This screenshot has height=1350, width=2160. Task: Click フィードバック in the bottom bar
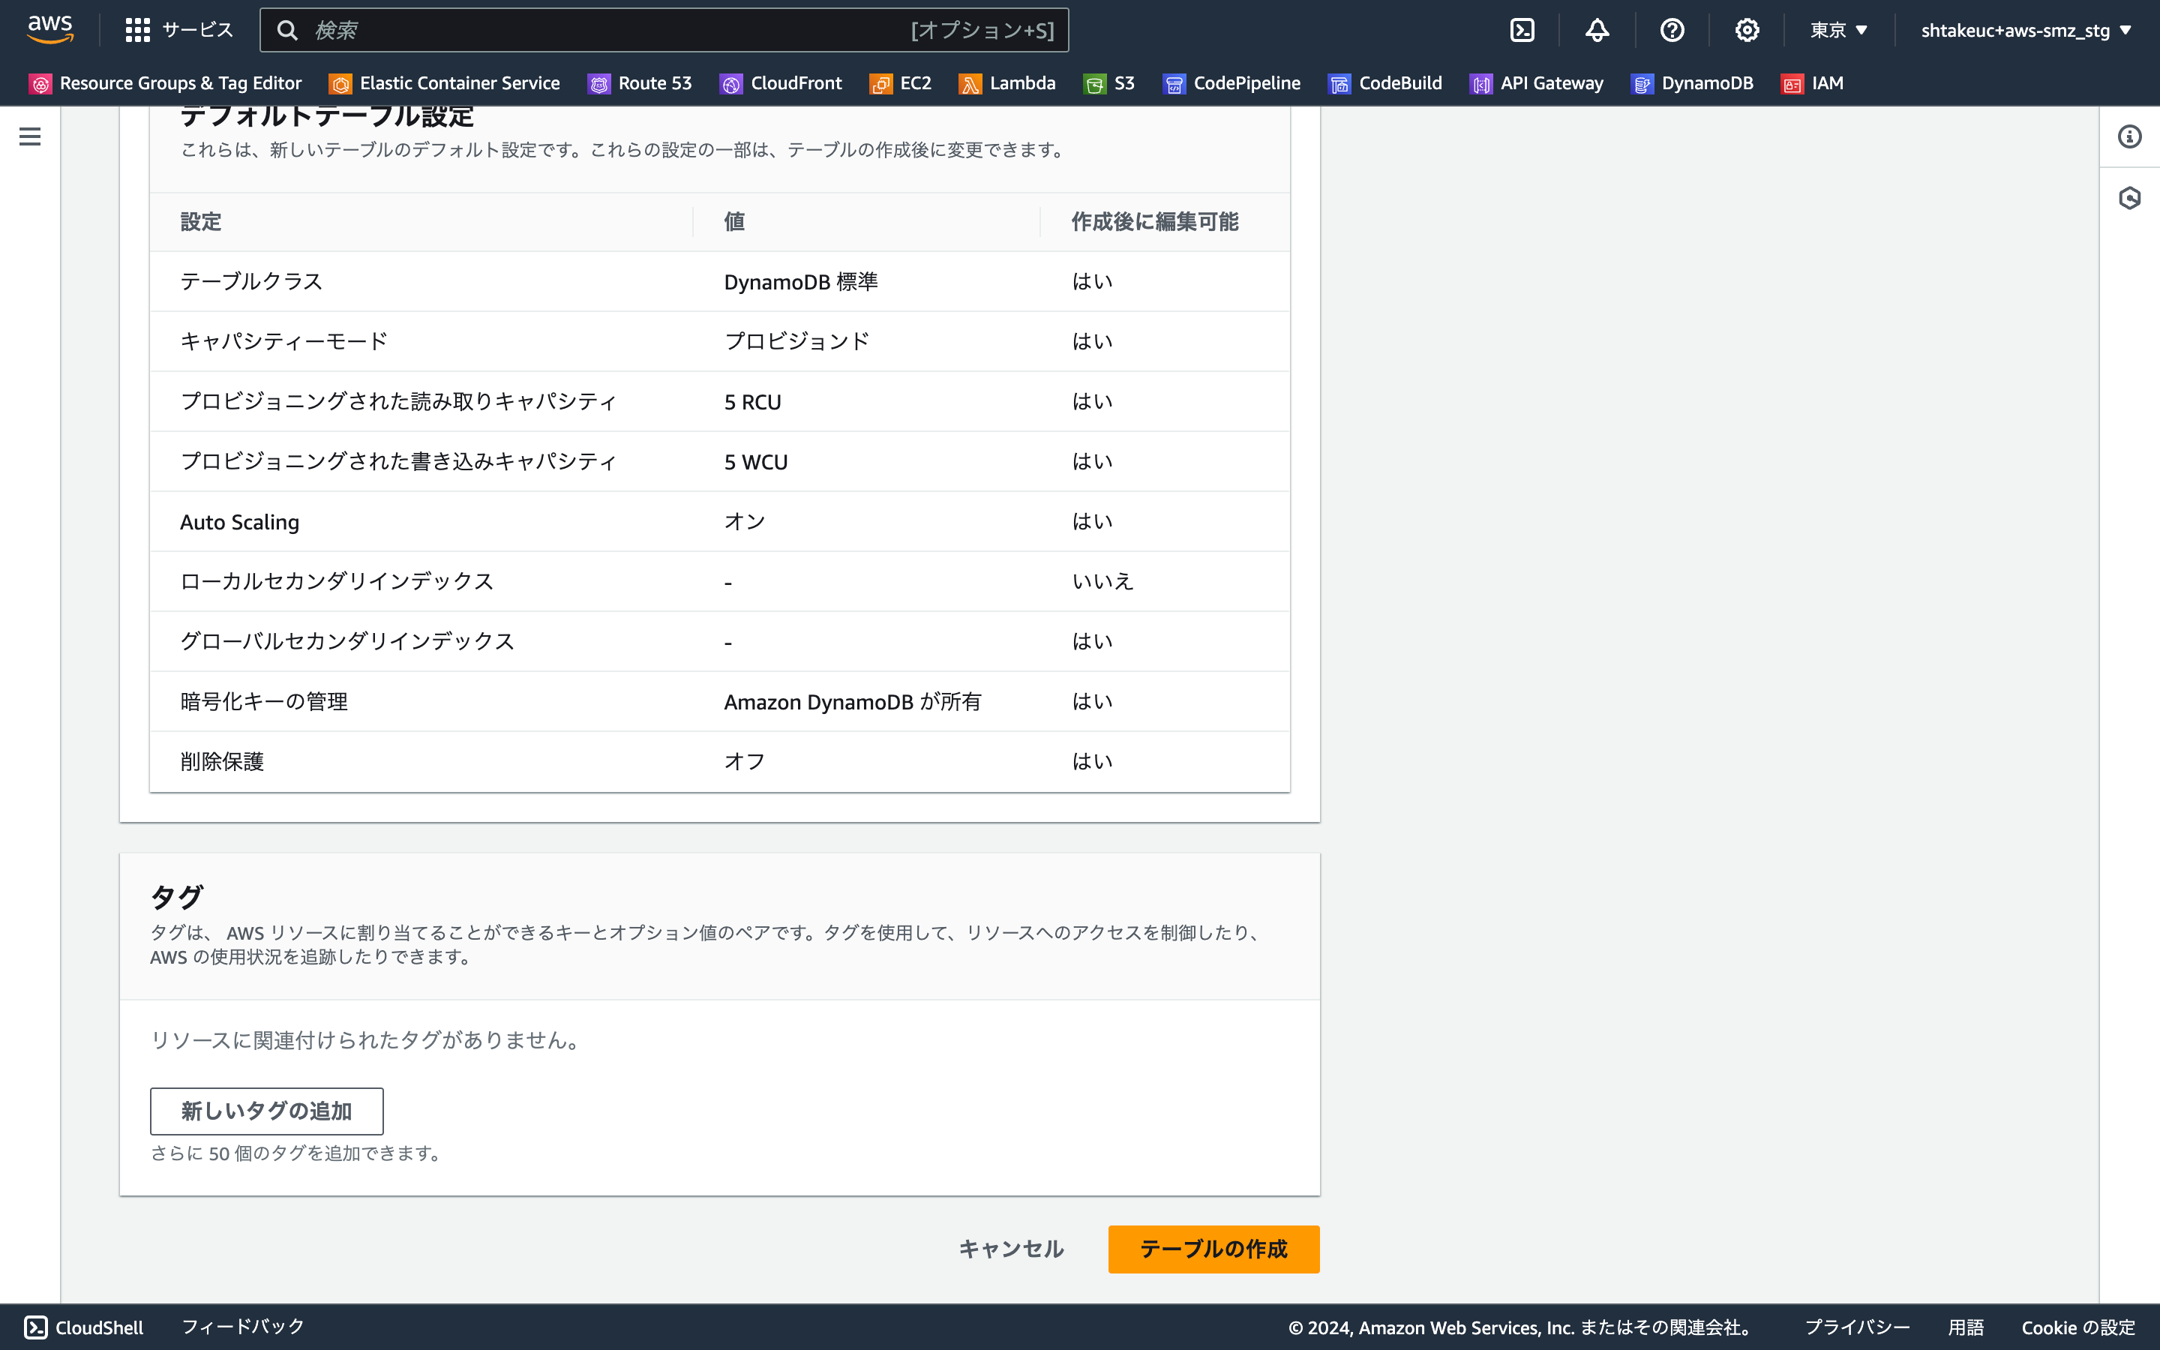(242, 1327)
